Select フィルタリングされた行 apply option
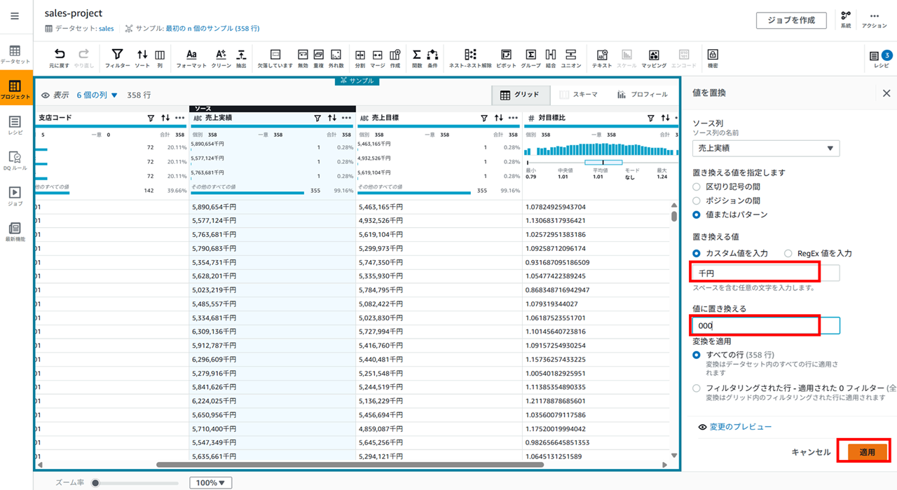Image resolution: width=897 pixels, height=490 pixels. coord(696,388)
